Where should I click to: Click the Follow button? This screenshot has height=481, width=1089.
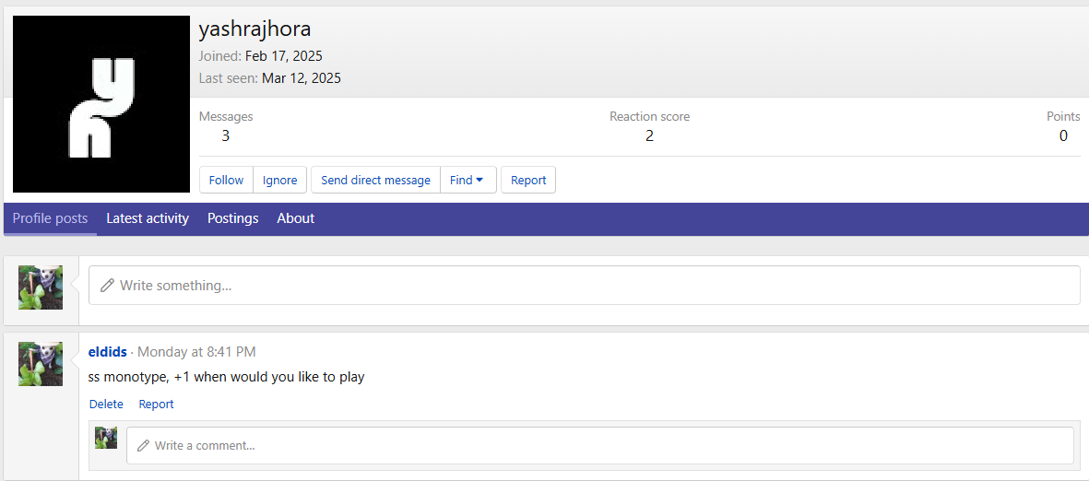tap(227, 180)
